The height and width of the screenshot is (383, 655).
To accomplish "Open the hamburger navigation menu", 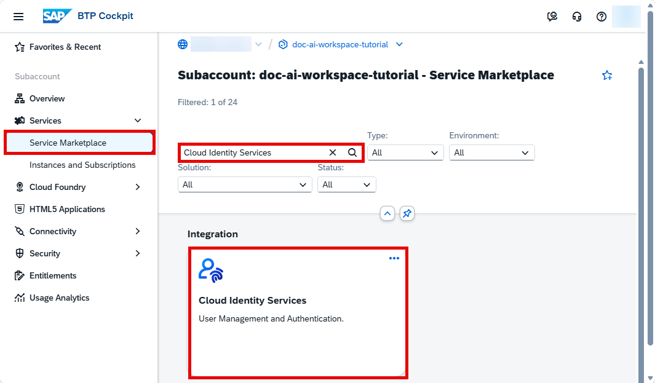I will tap(18, 17).
